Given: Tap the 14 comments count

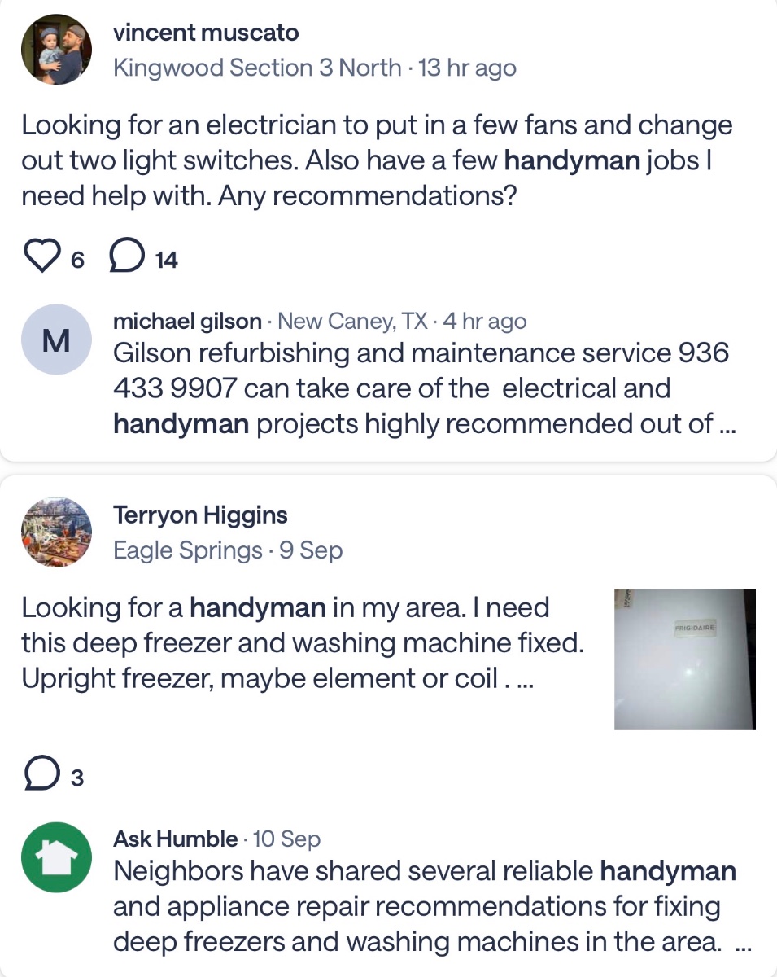Looking at the screenshot, I should pos(166,261).
